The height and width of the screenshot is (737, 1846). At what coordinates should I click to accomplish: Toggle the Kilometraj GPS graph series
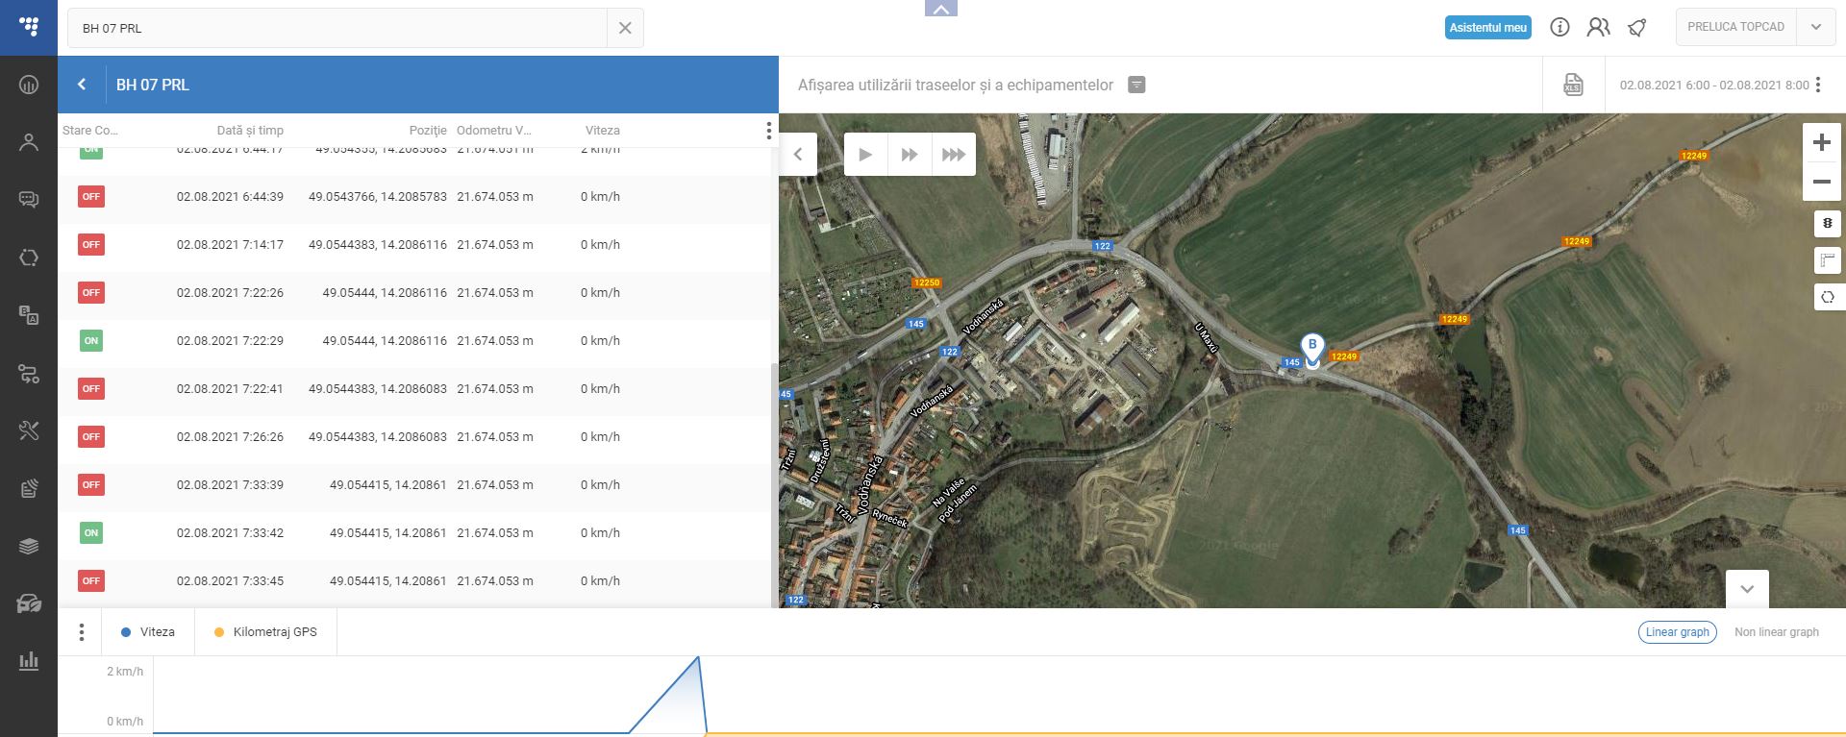[x=265, y=632]
